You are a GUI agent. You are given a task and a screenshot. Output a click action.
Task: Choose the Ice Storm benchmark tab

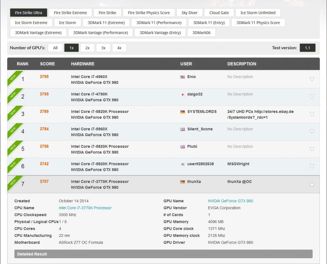coord(67,23)
